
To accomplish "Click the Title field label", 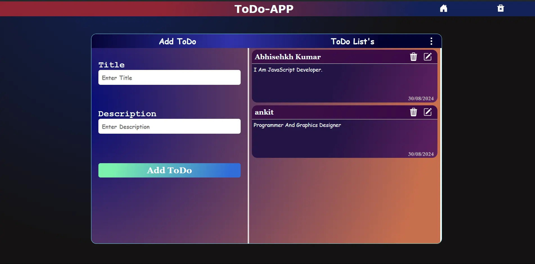I will tap(111, 65).
